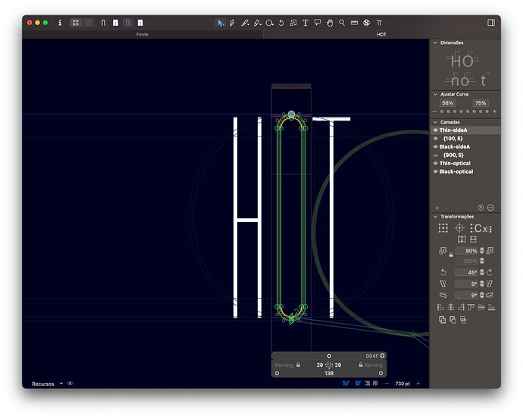Select the Annotation speech-bubble tool
523x417 pixels.
click(318, 23)
